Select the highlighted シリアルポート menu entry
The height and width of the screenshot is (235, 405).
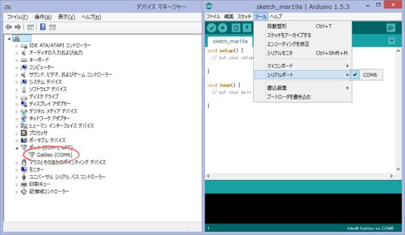coord(302,75)
